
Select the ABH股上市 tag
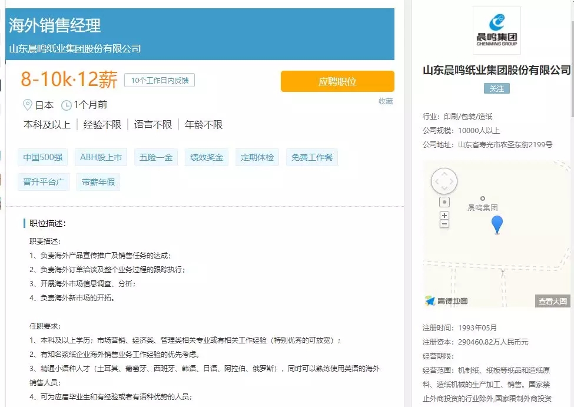(x=101, y=157)
